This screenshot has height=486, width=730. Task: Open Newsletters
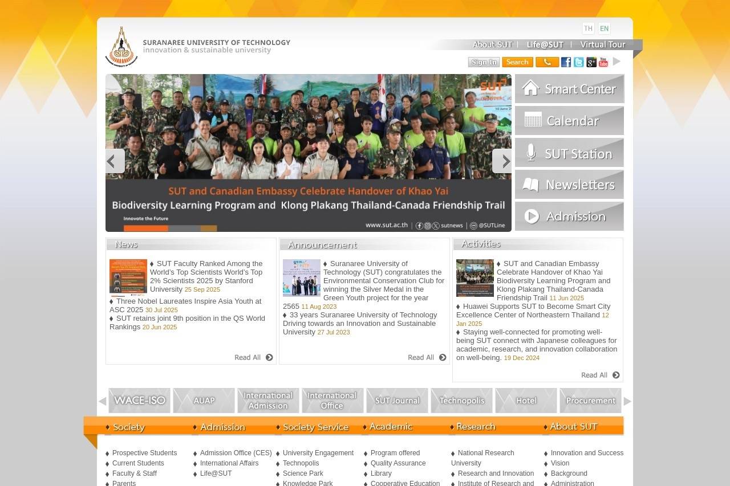click(569, 185)
